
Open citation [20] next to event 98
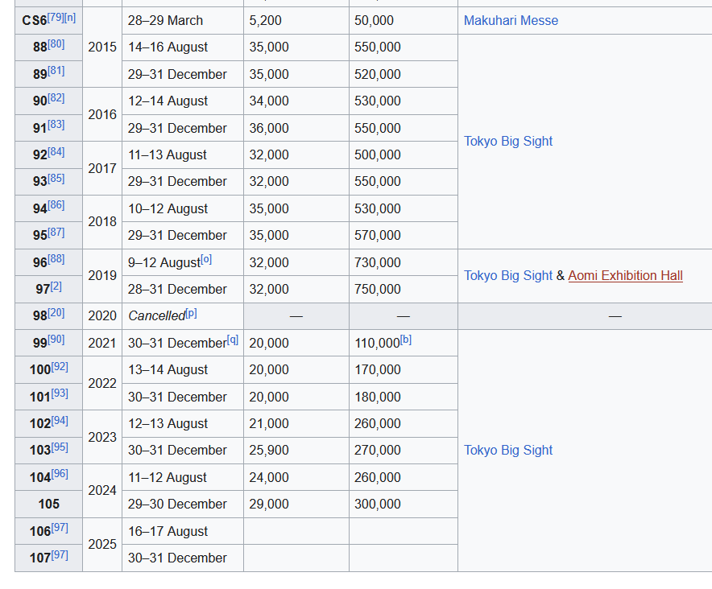(x=56, y=313)
